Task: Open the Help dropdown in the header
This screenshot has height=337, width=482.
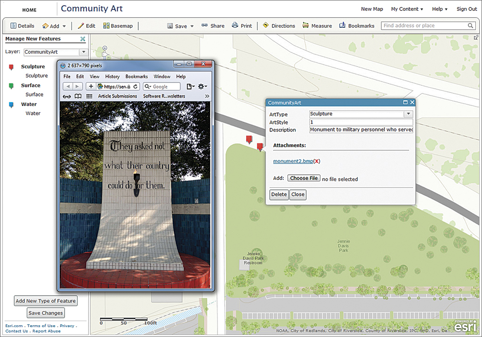Action: click(x=440, y=9)
